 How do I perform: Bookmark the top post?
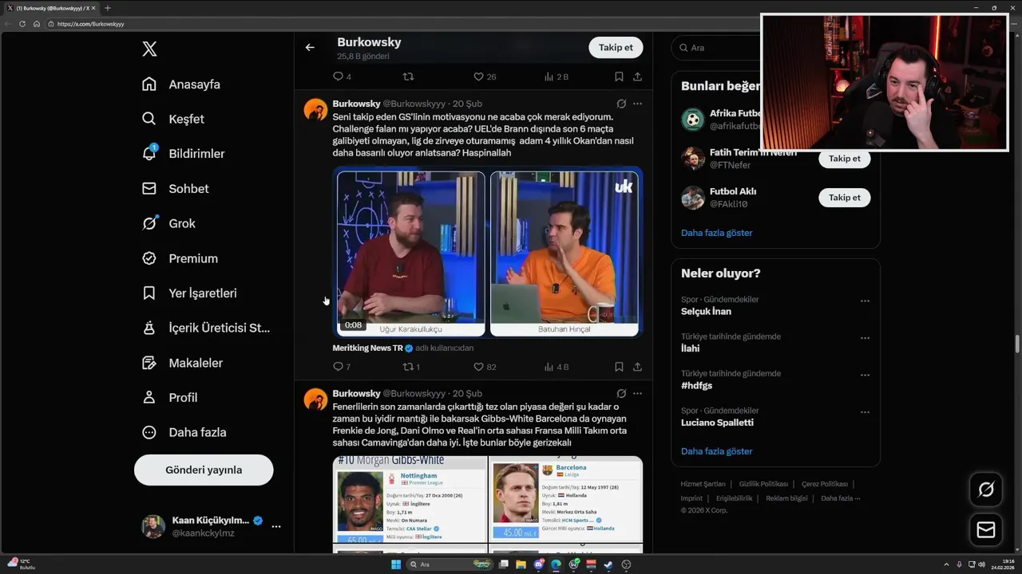click(x=619, y=77)
